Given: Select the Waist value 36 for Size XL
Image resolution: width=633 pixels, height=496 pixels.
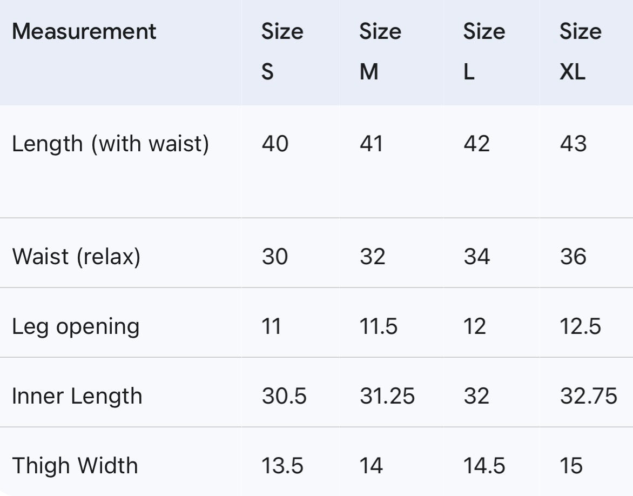Looking at the screenshot, I should (x=573, y=256).
